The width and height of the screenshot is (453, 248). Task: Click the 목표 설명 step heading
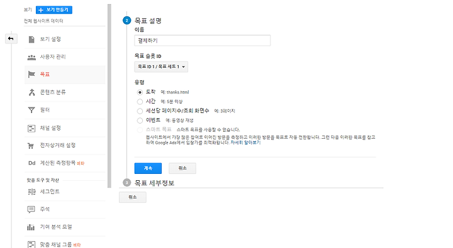click(x=148, y=21)
